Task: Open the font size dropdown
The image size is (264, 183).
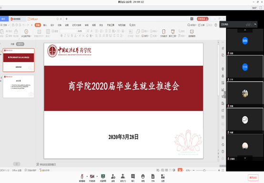Action: pyautogui.click(x=85, y=31)
